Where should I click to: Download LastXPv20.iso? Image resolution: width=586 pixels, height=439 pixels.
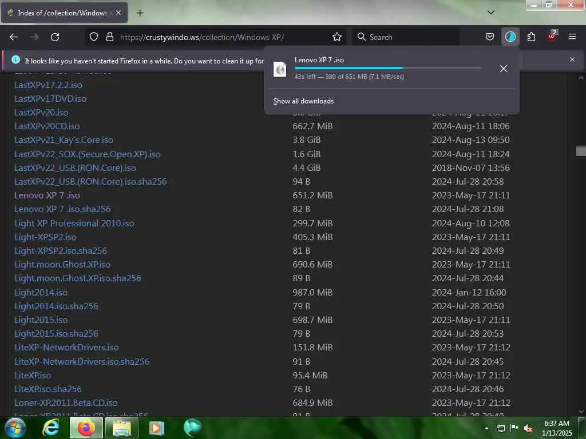[41, 113]
